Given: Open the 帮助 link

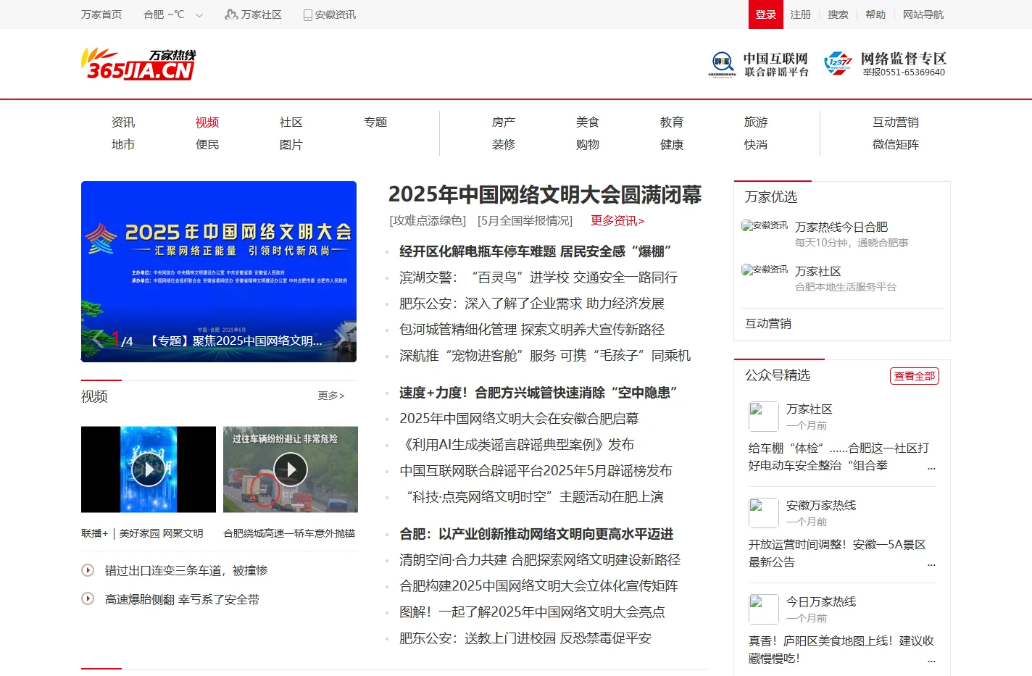Looking at the screenshot, I should 875,14.
